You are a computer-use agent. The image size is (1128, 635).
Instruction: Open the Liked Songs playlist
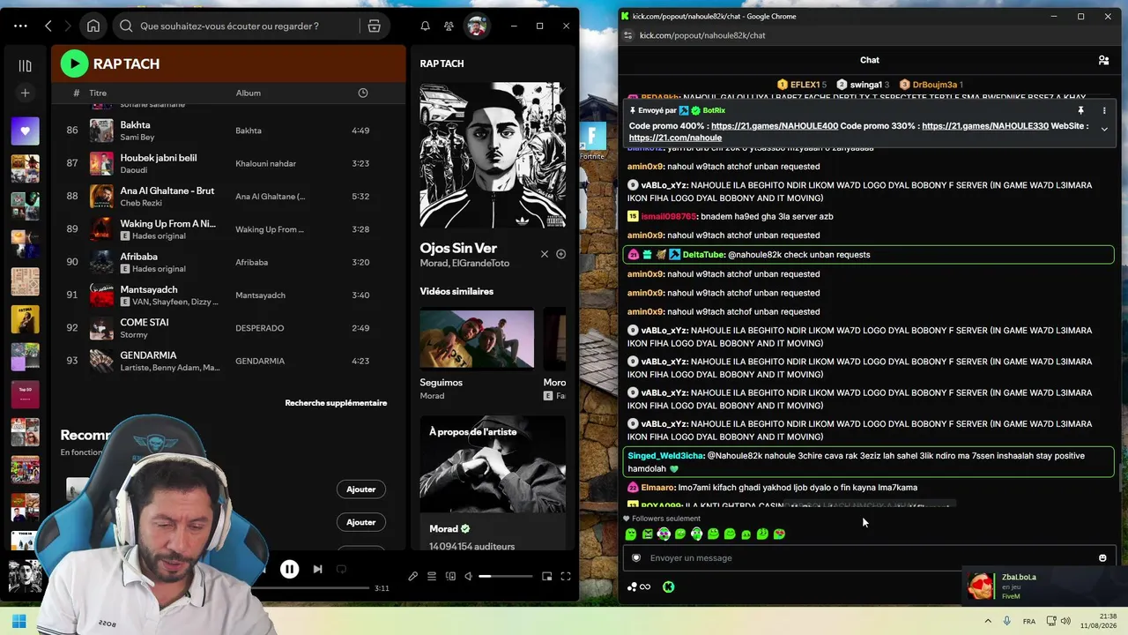point(25,131)
